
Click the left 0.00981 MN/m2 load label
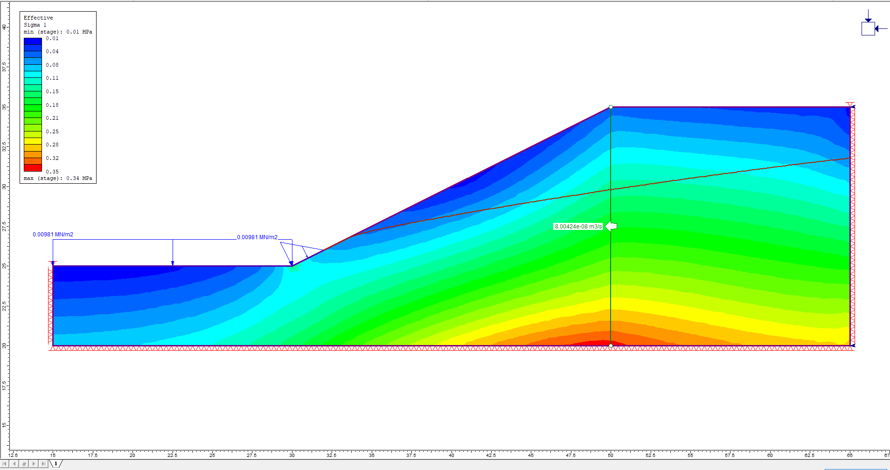pos(53,235)
